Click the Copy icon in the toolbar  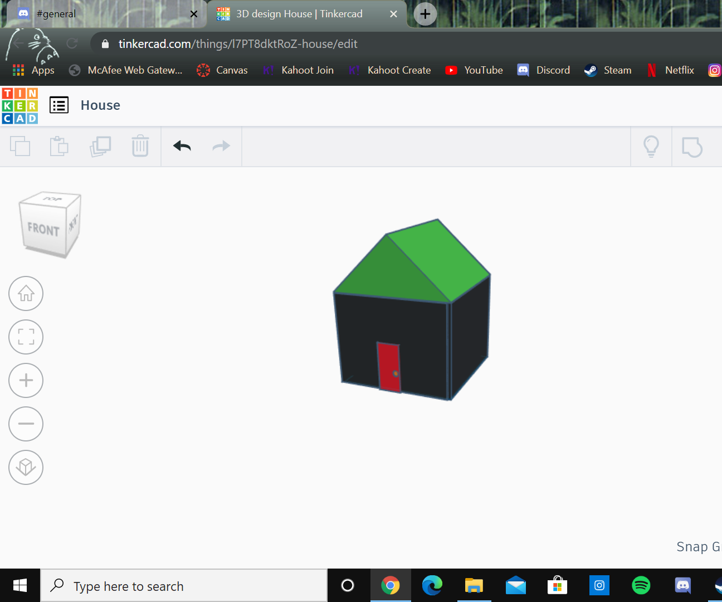coord(21,146)
